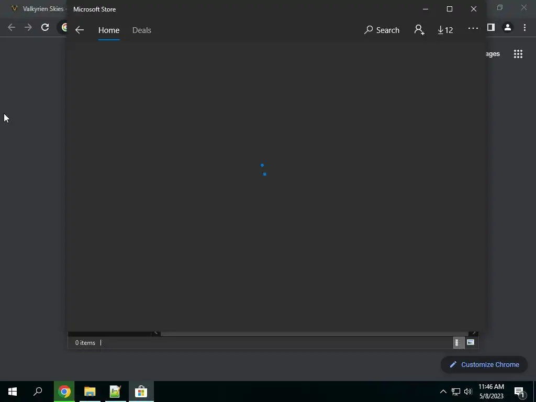The width and height of the screenshot is (536, 402).
Task: Open the sign-in account icon
Action: coord(419,30)
